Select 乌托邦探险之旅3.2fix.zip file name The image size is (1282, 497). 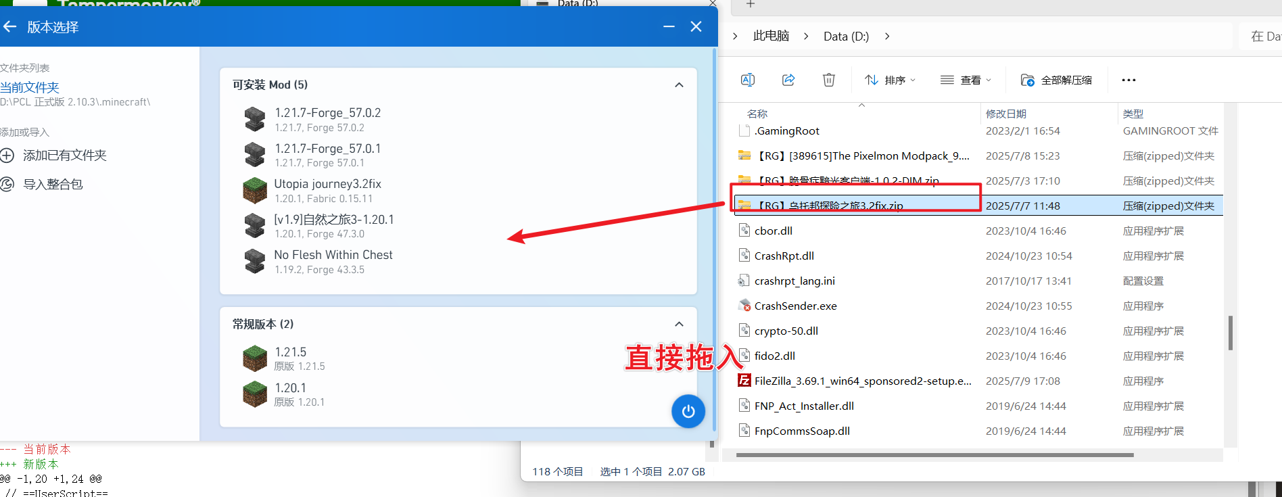(x=829, y=206)
